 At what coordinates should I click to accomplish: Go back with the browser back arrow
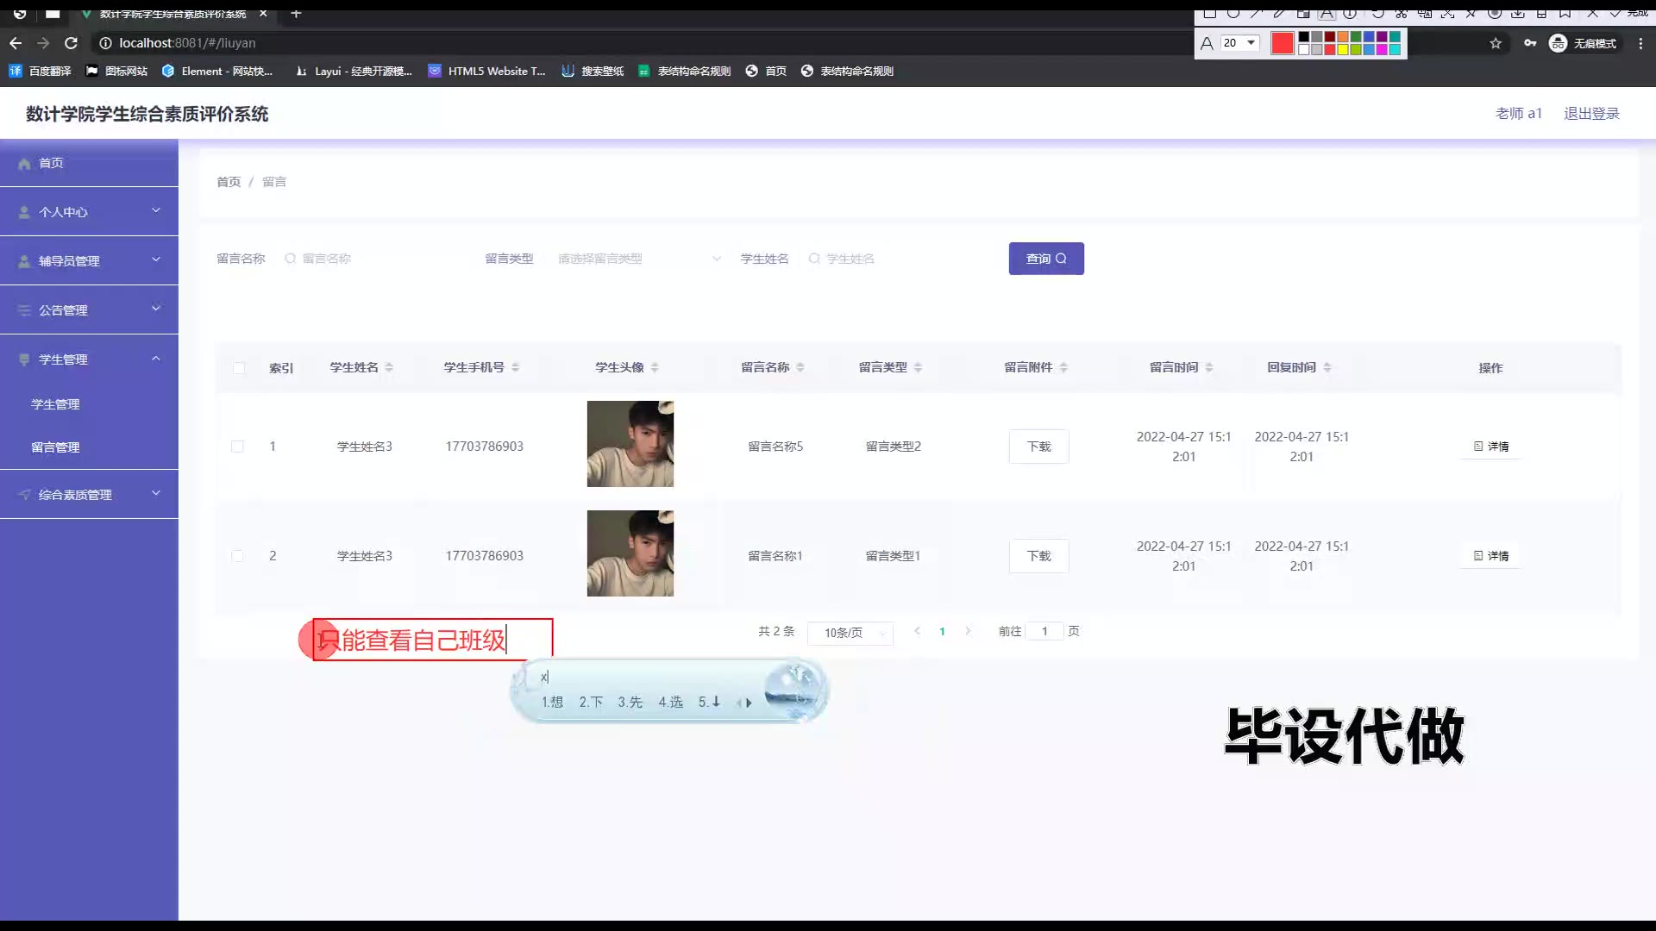16,43
